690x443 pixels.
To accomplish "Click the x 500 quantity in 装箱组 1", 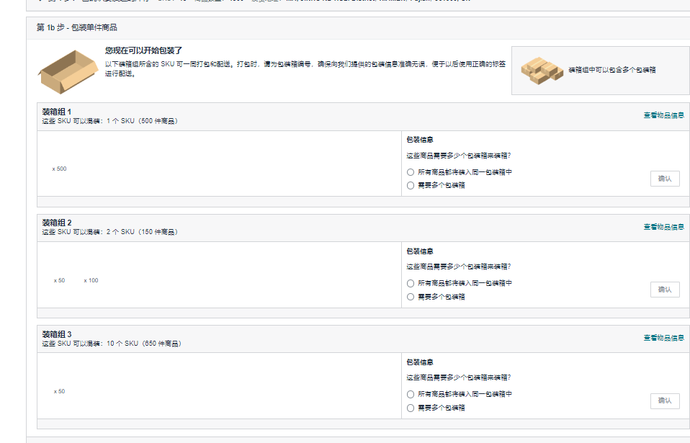I will (59, 169).
